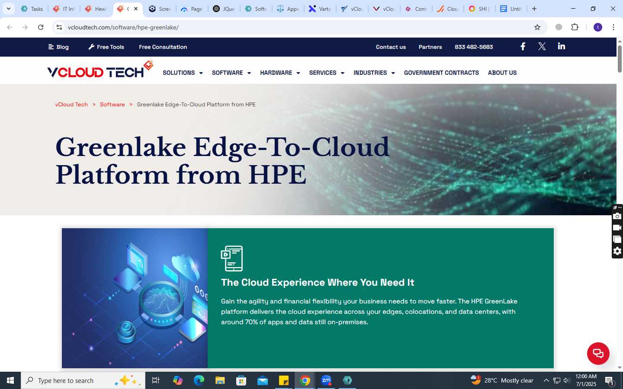Reload the page
Screen dimensions: 623x389
pos(41,27)
